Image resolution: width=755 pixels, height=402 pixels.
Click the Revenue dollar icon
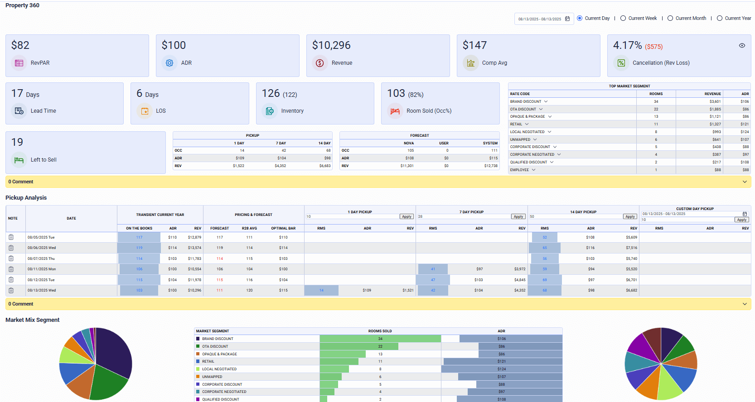[320, 63]
